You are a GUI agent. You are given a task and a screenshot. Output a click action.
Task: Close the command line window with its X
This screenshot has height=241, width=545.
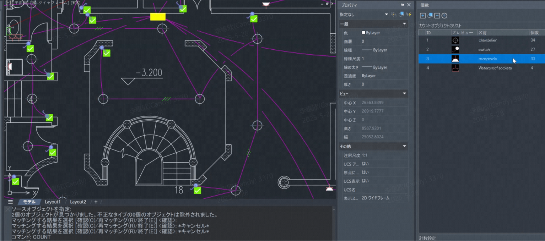[x=8, y=209]
